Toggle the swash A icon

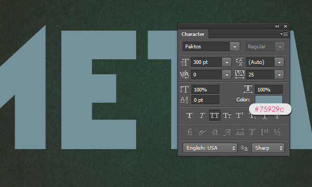(227, 132)
